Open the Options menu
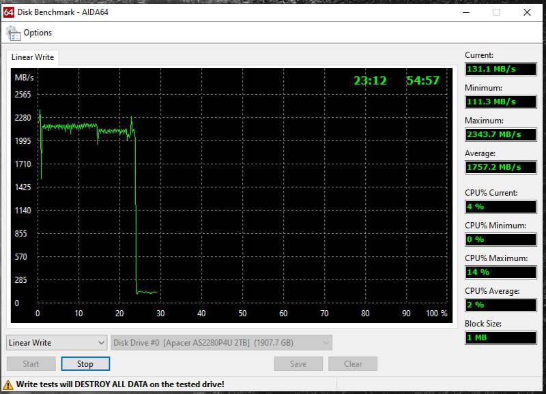 [x=38, y=33]
